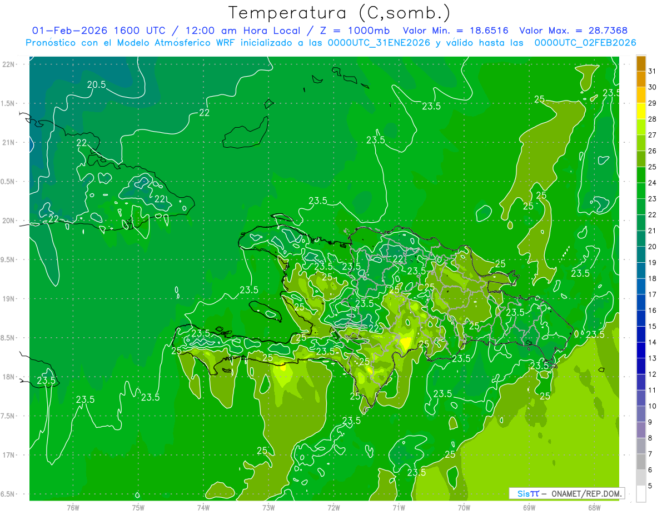Click the 10 value on the color legend
667x515 pixels.
click(653, 407)
